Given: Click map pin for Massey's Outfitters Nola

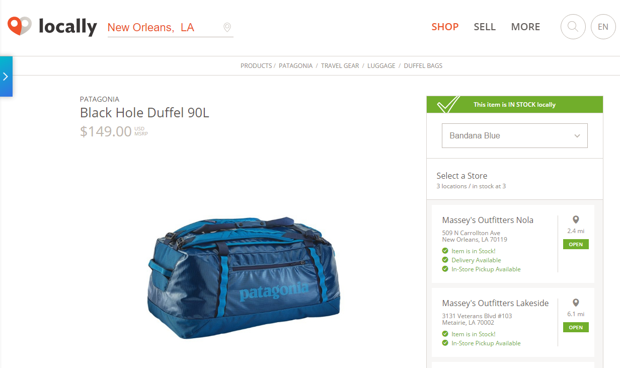Looking at the screenshot, I should (x=576, y=219).
